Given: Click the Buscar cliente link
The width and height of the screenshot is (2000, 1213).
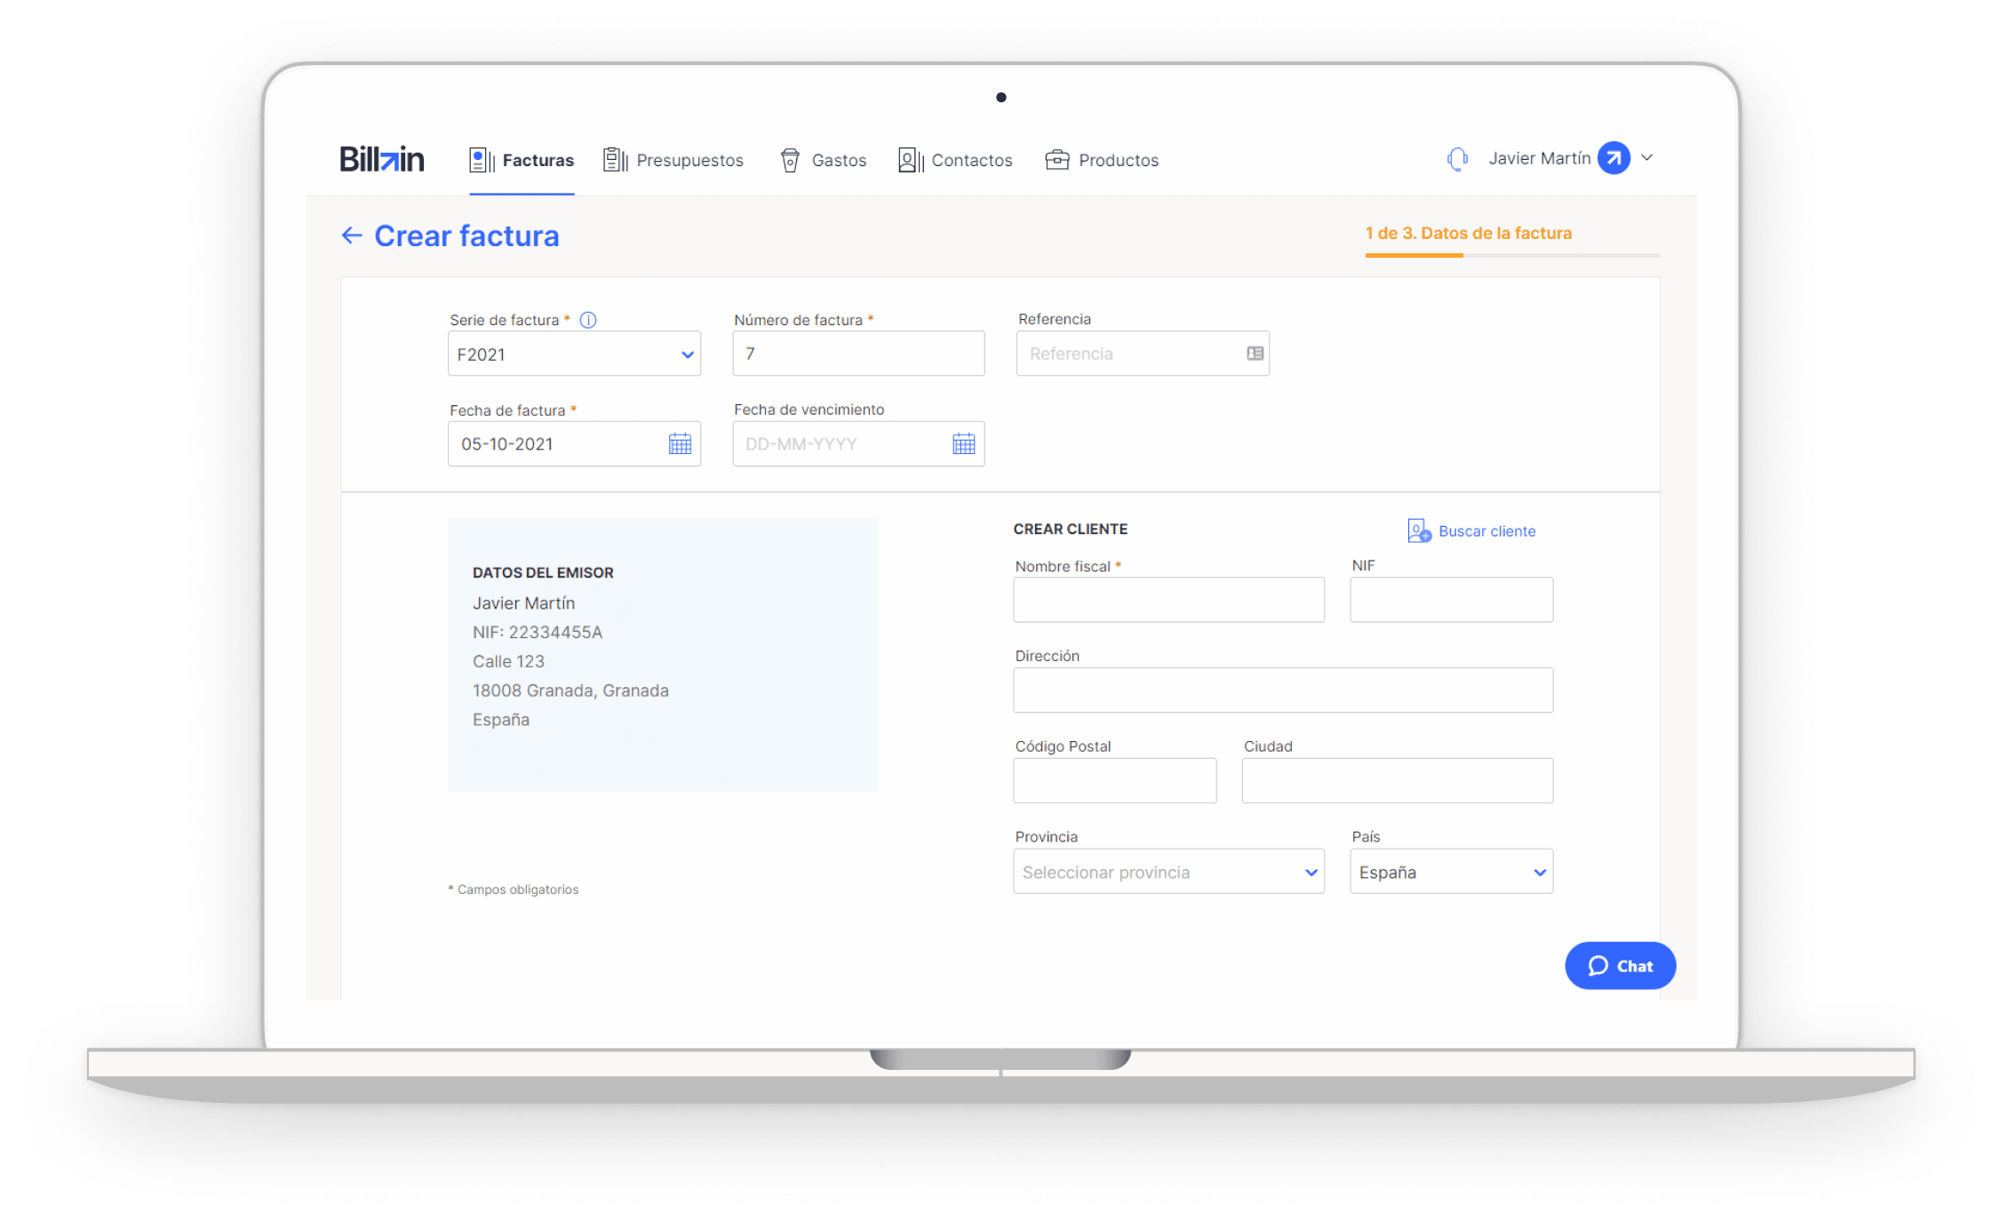Looking at the screenshot, I should (x=1487, y=531).
